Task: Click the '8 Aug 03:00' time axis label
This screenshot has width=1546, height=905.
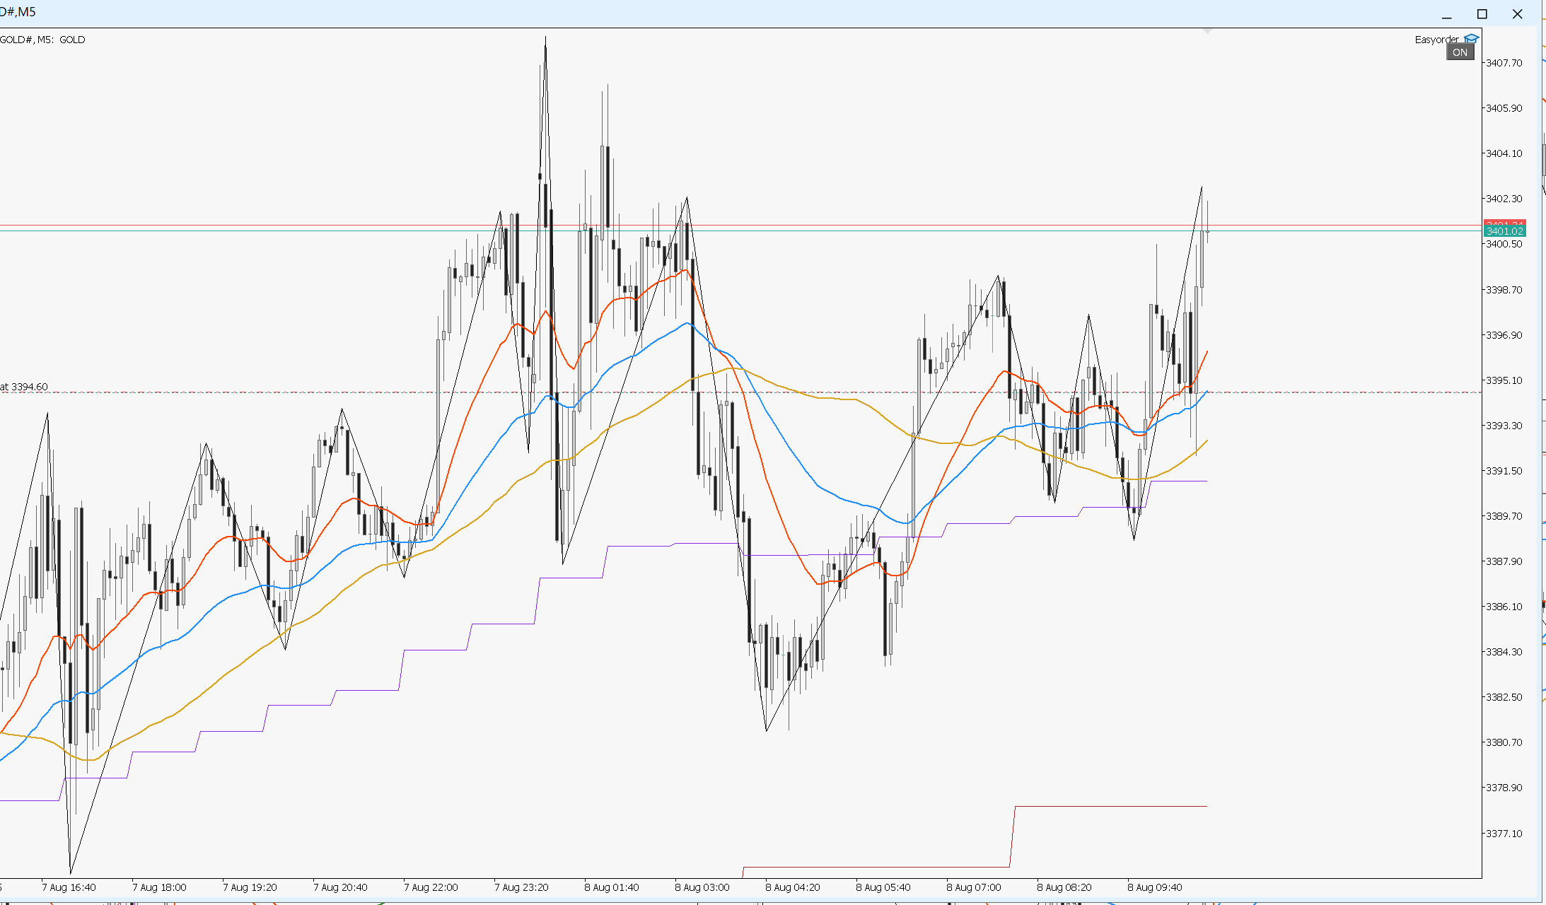Action: (702, 887)
